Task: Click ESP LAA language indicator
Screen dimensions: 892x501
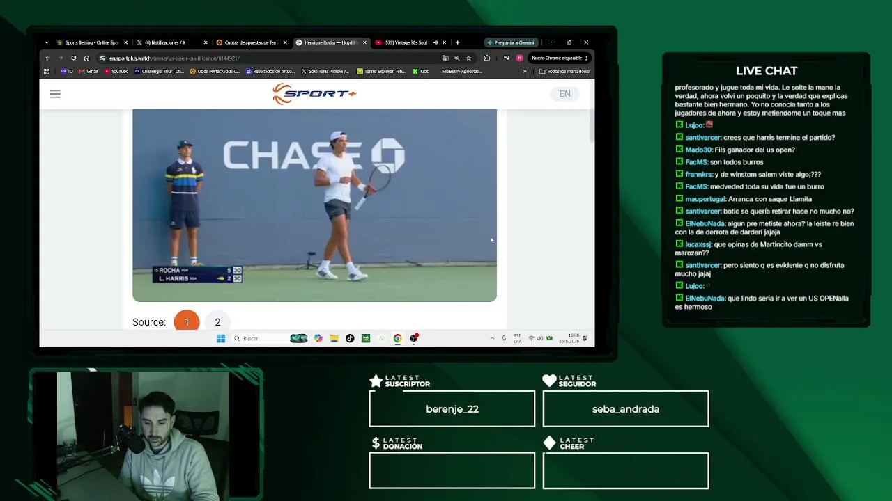Action: pos(518,338)
